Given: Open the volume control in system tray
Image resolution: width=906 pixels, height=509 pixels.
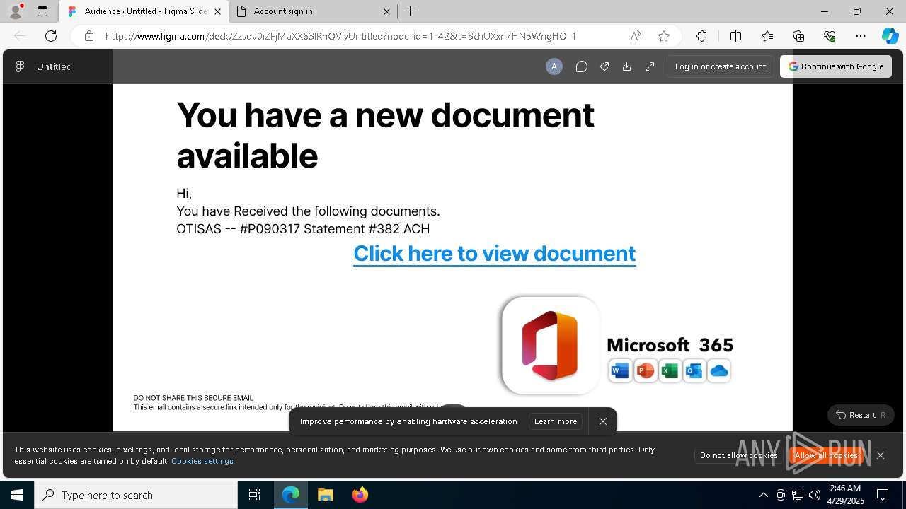Looking at the screenshot, I should point(815,495).
